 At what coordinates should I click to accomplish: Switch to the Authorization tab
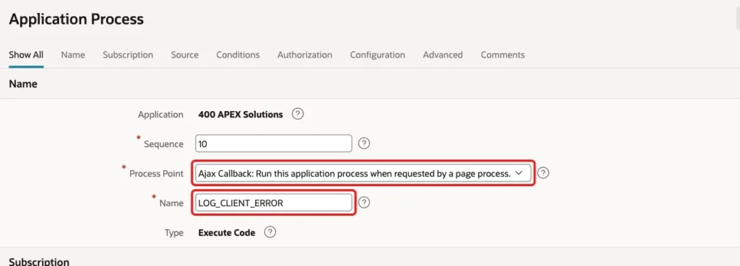point(305,55)
